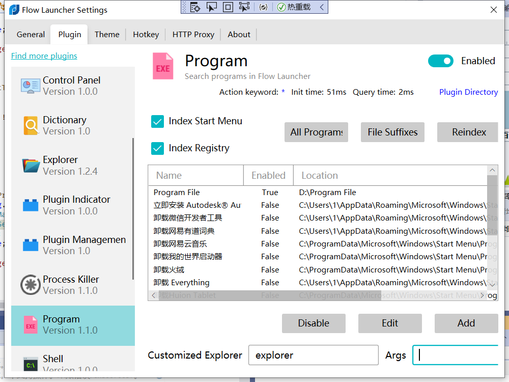Click table horizontal scroll left arrow
Screen dimensions: 509x382
click(x=154, y=295)
